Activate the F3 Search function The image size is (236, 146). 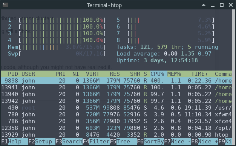pyautogui.click(x=69, y=141)
